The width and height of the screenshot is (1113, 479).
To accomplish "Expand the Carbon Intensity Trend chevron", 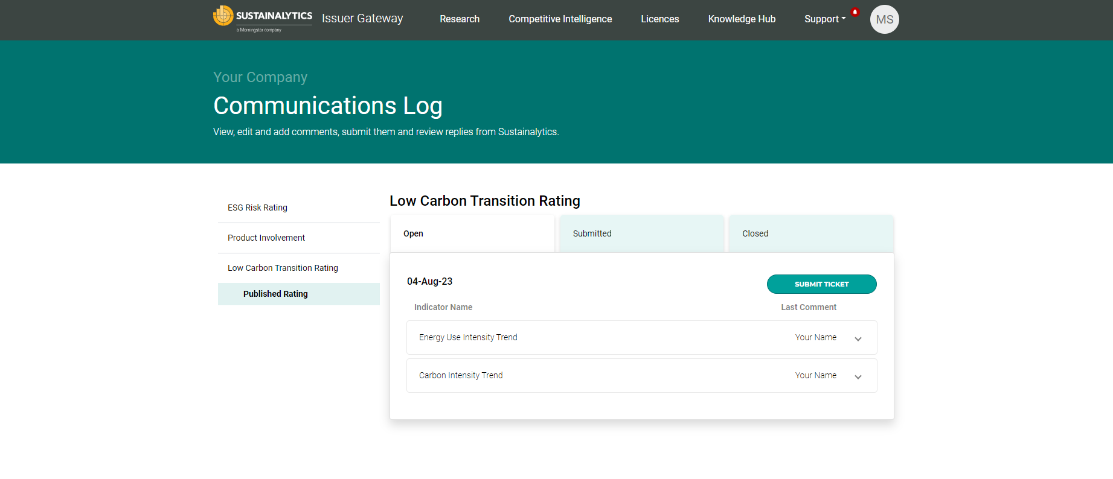I will tap(858, 376).
